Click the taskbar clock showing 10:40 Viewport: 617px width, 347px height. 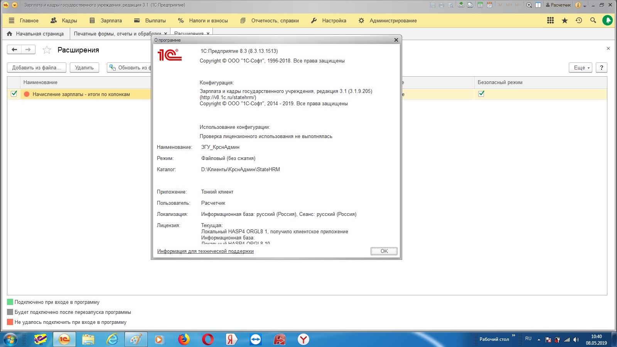[596, 339]
